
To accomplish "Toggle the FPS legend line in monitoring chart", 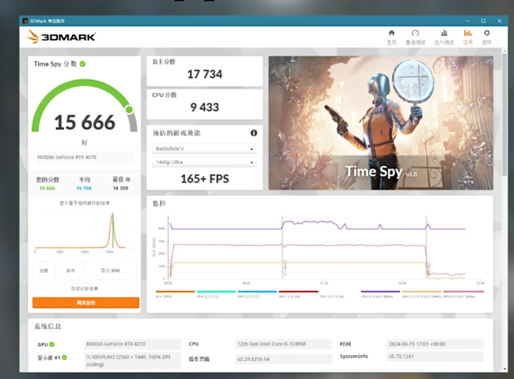I will point(175,293).
